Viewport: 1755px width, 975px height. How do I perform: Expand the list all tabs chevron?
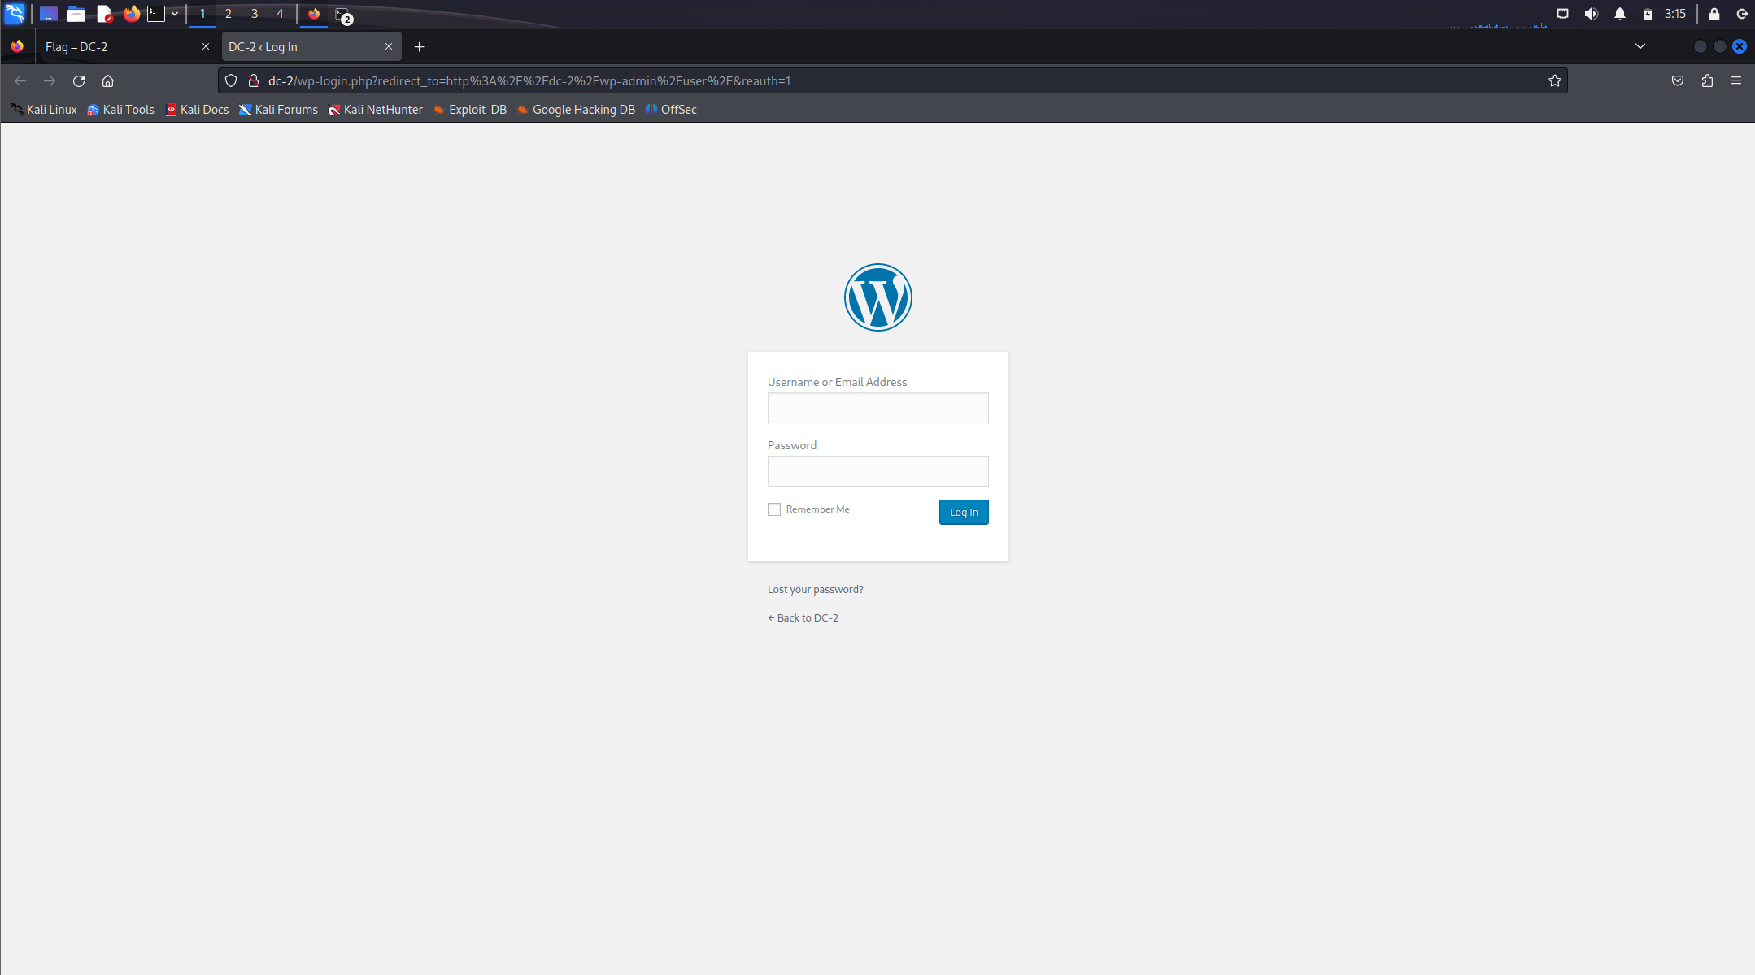pos(1640,46)
